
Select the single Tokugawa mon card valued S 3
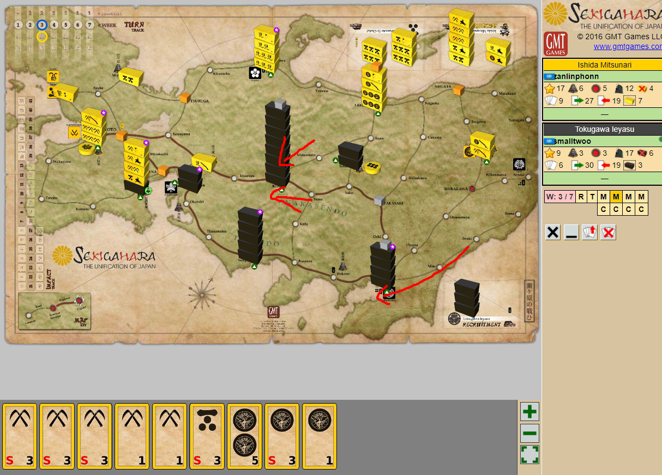point(281,436)
